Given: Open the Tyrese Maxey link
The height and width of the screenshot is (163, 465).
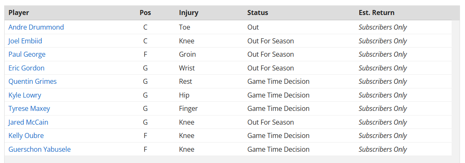Looking at the screenshot, I should pyautogui.click(x=29, y=108).
